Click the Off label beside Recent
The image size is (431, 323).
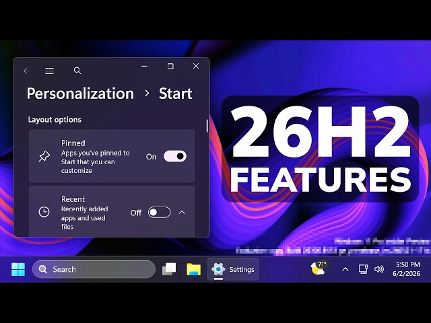136,213
